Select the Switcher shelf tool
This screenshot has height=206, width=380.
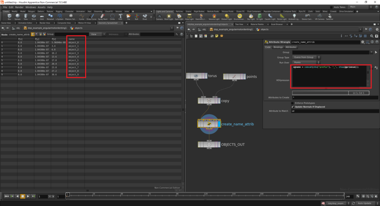(x=330, y=17)
